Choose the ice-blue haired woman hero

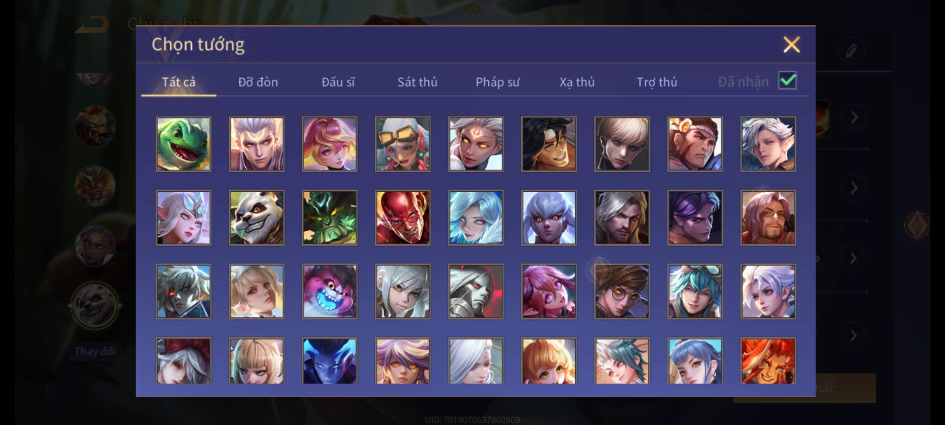click(476, 218)
